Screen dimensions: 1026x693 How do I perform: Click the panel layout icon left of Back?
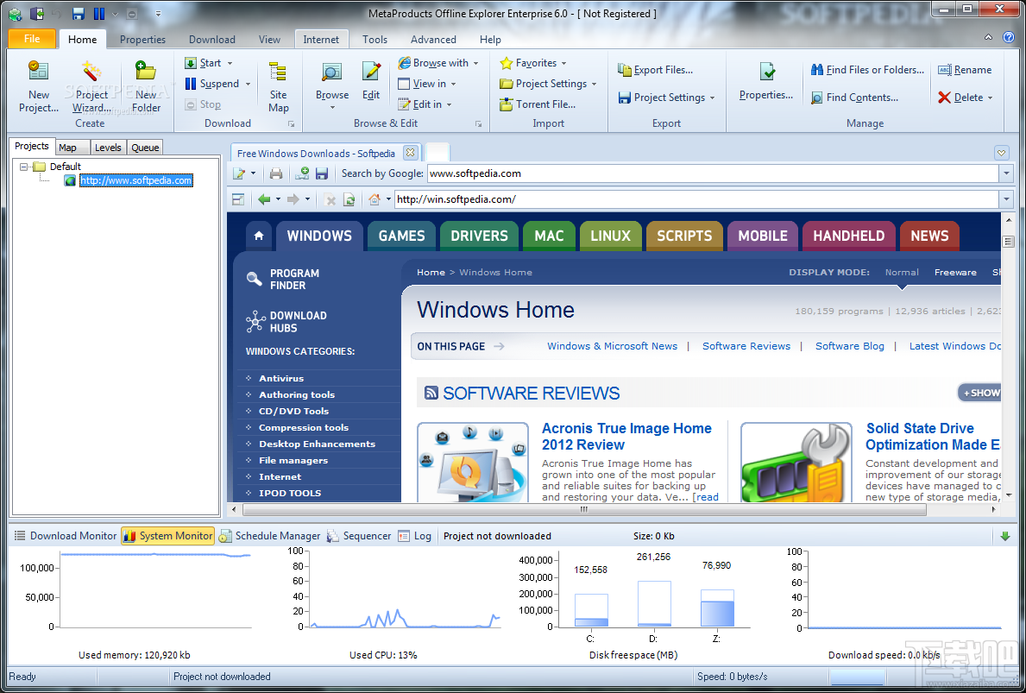[238, 199]
